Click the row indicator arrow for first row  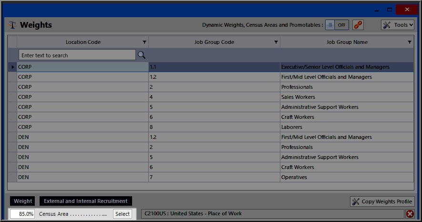12,67
